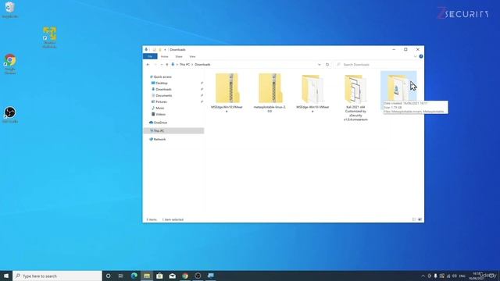Open the Recycle Bin on the desktop
Image resolution: width=500 pixels, height=281 pixels.
pyautogui.click(x=10, y=9)
